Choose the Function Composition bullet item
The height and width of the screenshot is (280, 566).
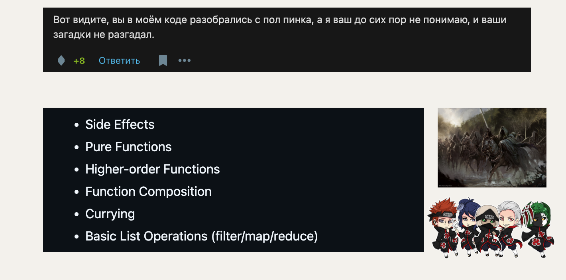coord(148,191)
